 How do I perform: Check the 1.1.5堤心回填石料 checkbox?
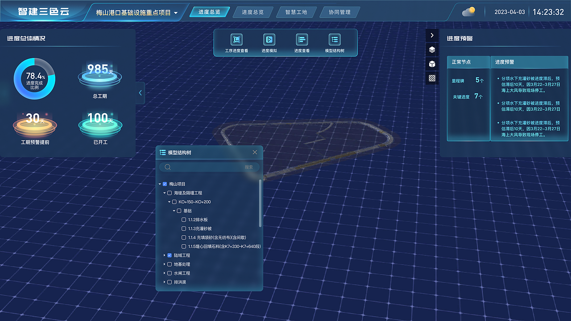(184, 247)
